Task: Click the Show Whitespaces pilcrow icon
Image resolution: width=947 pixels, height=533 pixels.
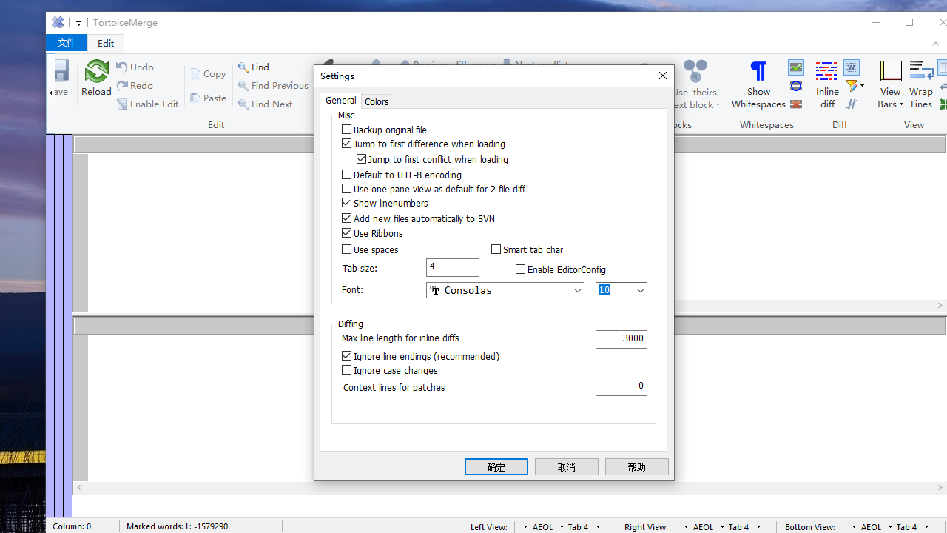Action: 758,72
